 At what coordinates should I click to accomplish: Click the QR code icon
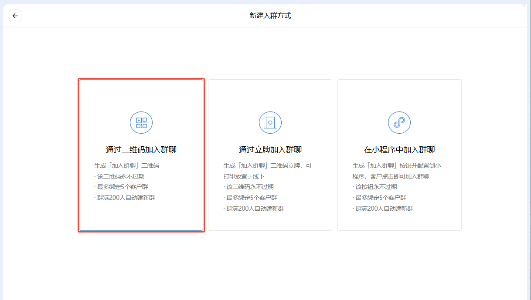141,123
